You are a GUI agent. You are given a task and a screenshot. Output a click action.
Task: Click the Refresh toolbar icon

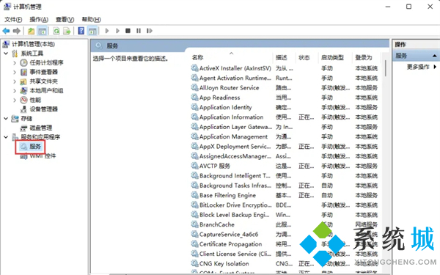click(56, 31)
